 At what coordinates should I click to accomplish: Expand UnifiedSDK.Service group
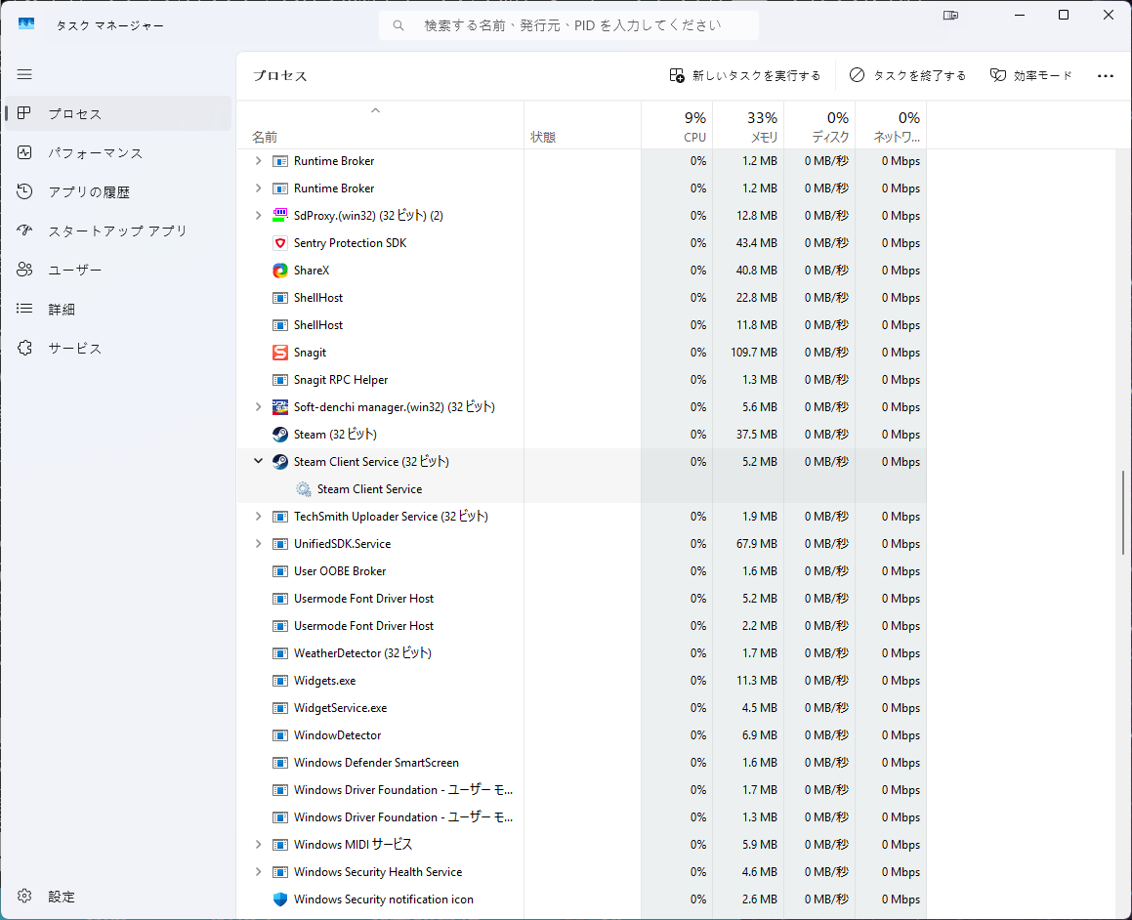[x=259, y=544]
